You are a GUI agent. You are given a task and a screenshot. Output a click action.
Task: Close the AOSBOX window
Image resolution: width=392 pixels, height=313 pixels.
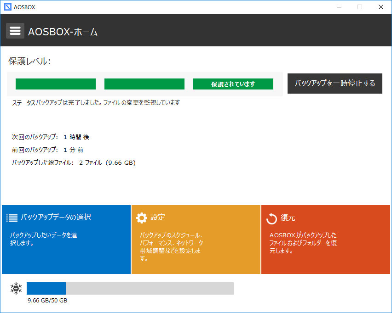[381, 7]
